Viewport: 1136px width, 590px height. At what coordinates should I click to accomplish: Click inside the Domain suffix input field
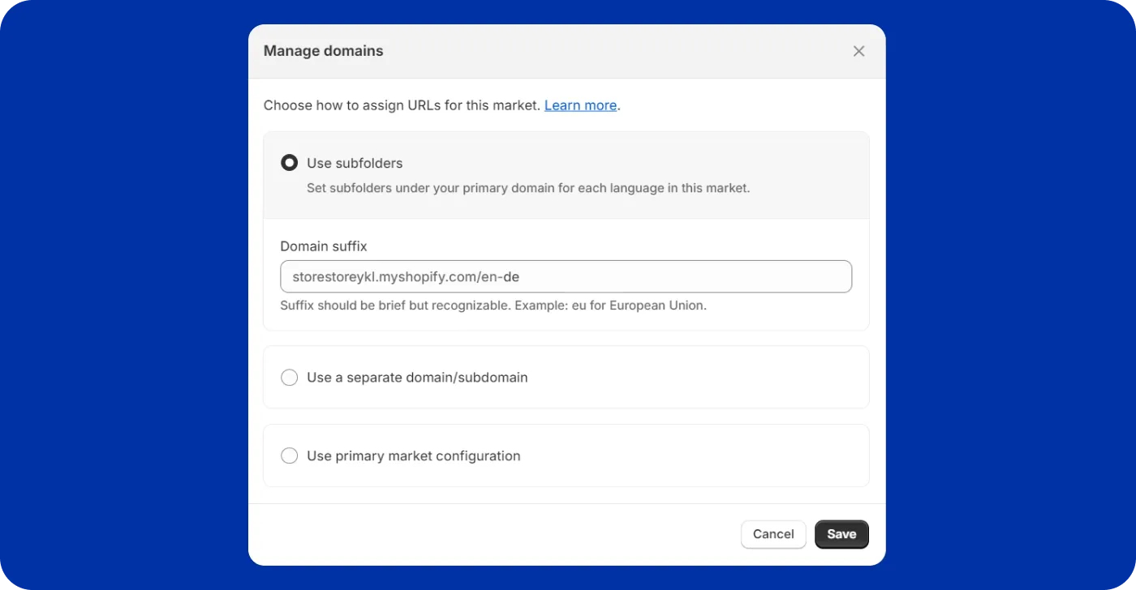(x=566, y=276)
